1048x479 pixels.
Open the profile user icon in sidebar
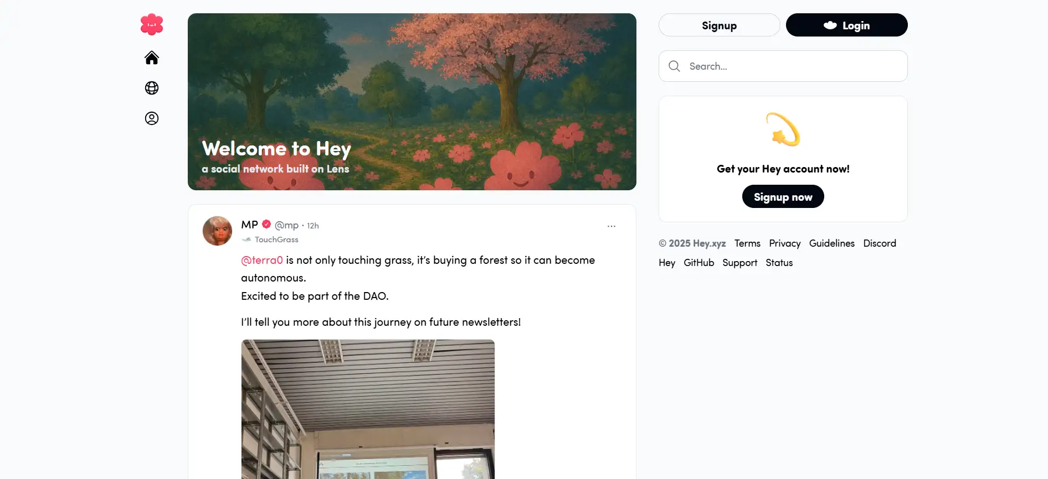click(x=152, y=118)
